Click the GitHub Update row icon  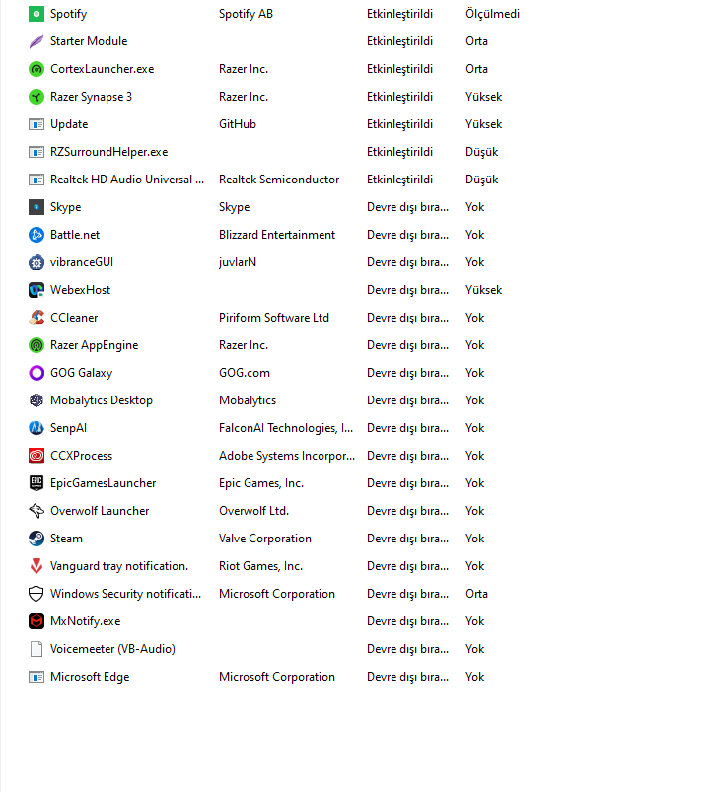pyautogui.click(x=36, y=124)
